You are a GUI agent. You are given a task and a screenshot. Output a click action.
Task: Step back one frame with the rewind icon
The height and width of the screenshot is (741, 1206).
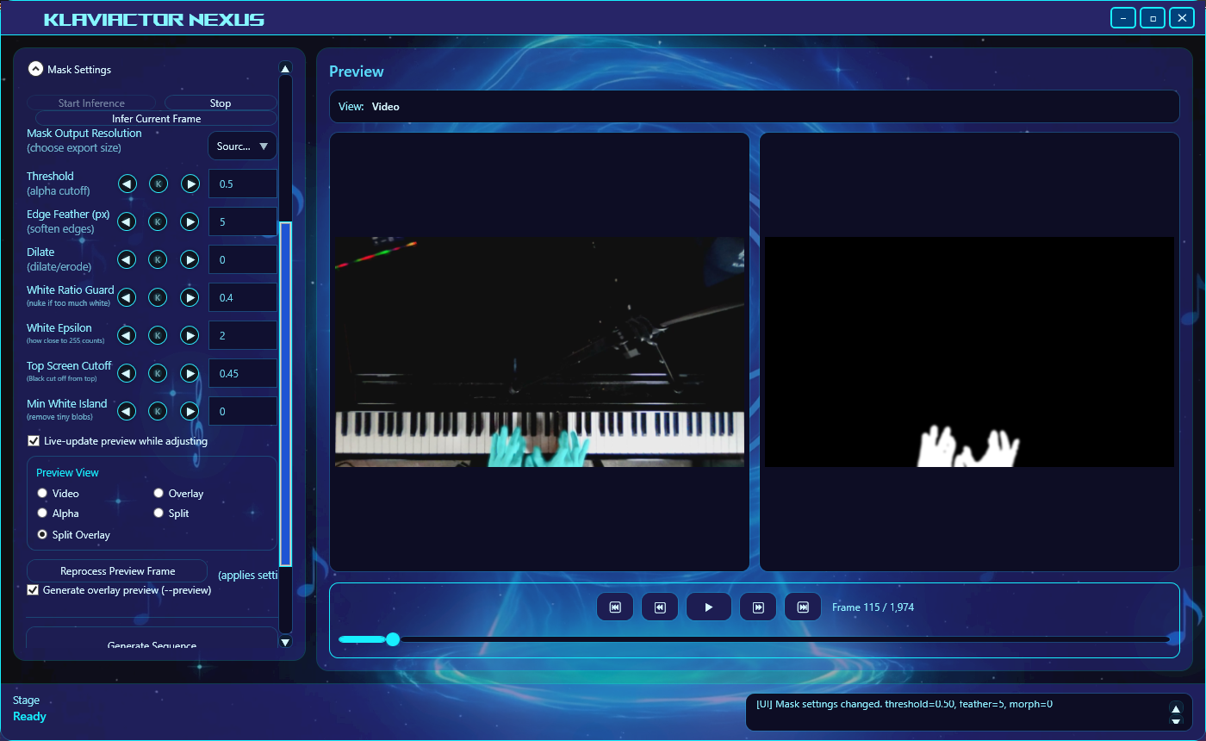point(660,607)
